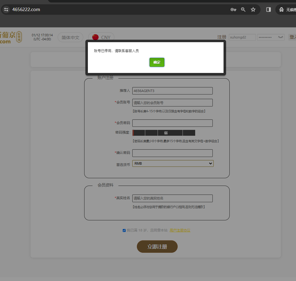The width and height of the screenshot is (296, 281).
Task: Open the 首选货币 RMB dropdown
Action: 173,164
